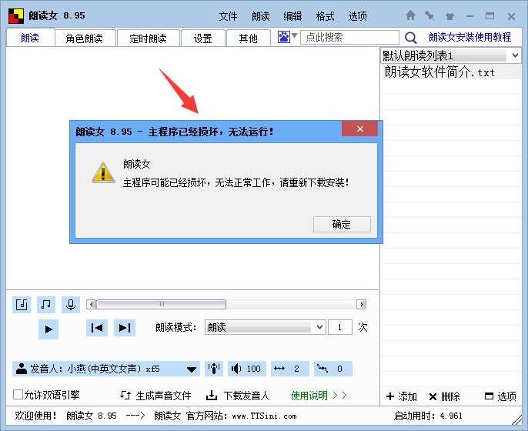Click the music file icon button

tap(22, 305)
